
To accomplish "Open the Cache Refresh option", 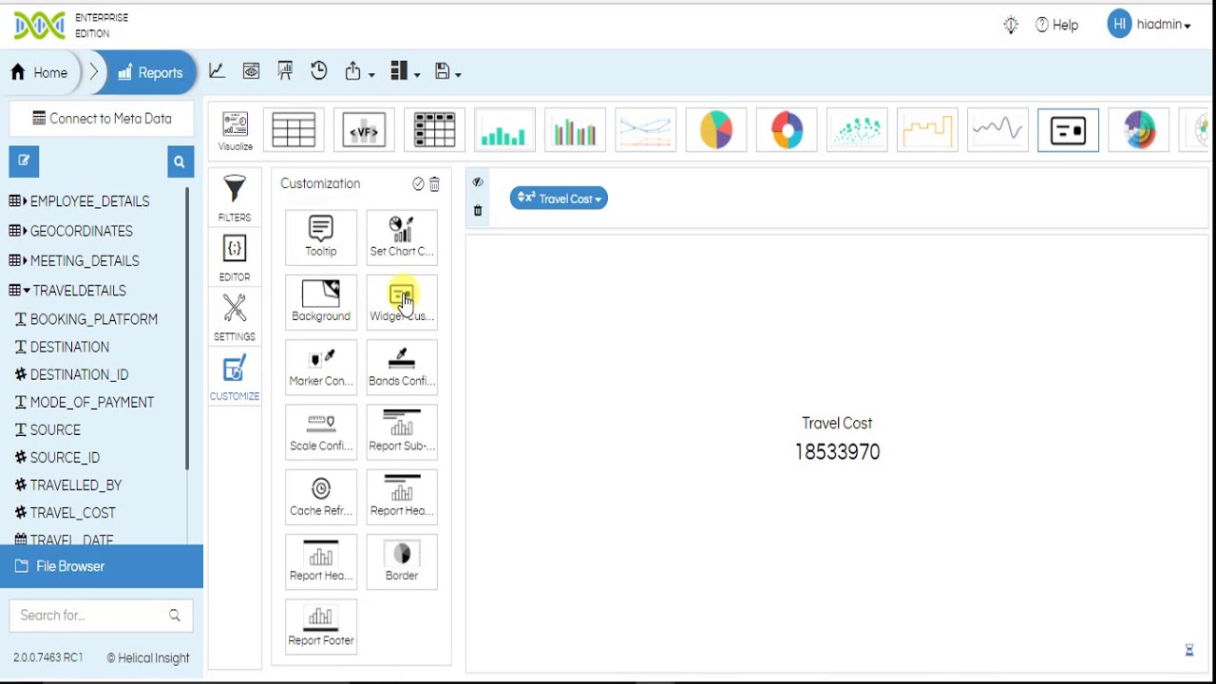I will pos(321,496).
